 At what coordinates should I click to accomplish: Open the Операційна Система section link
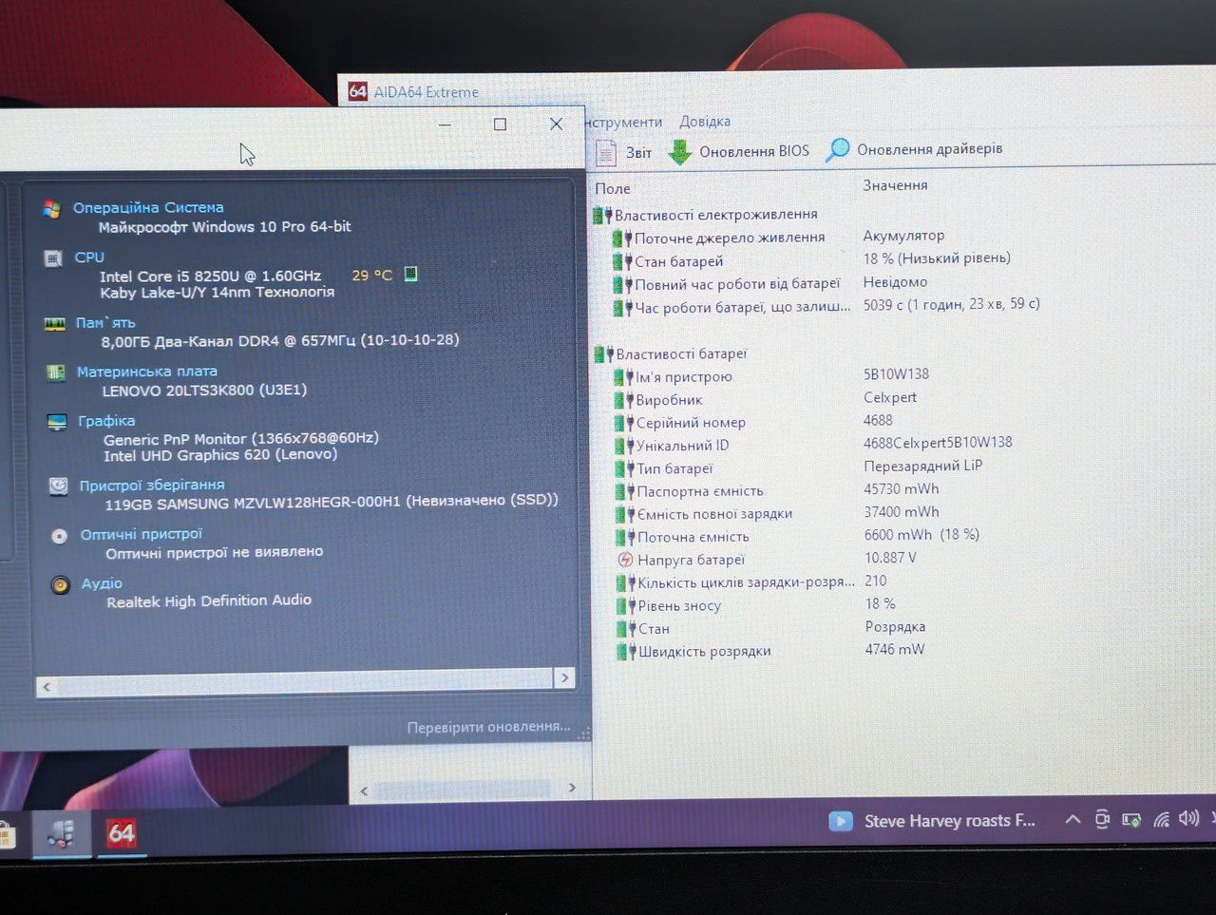[148, 207]
